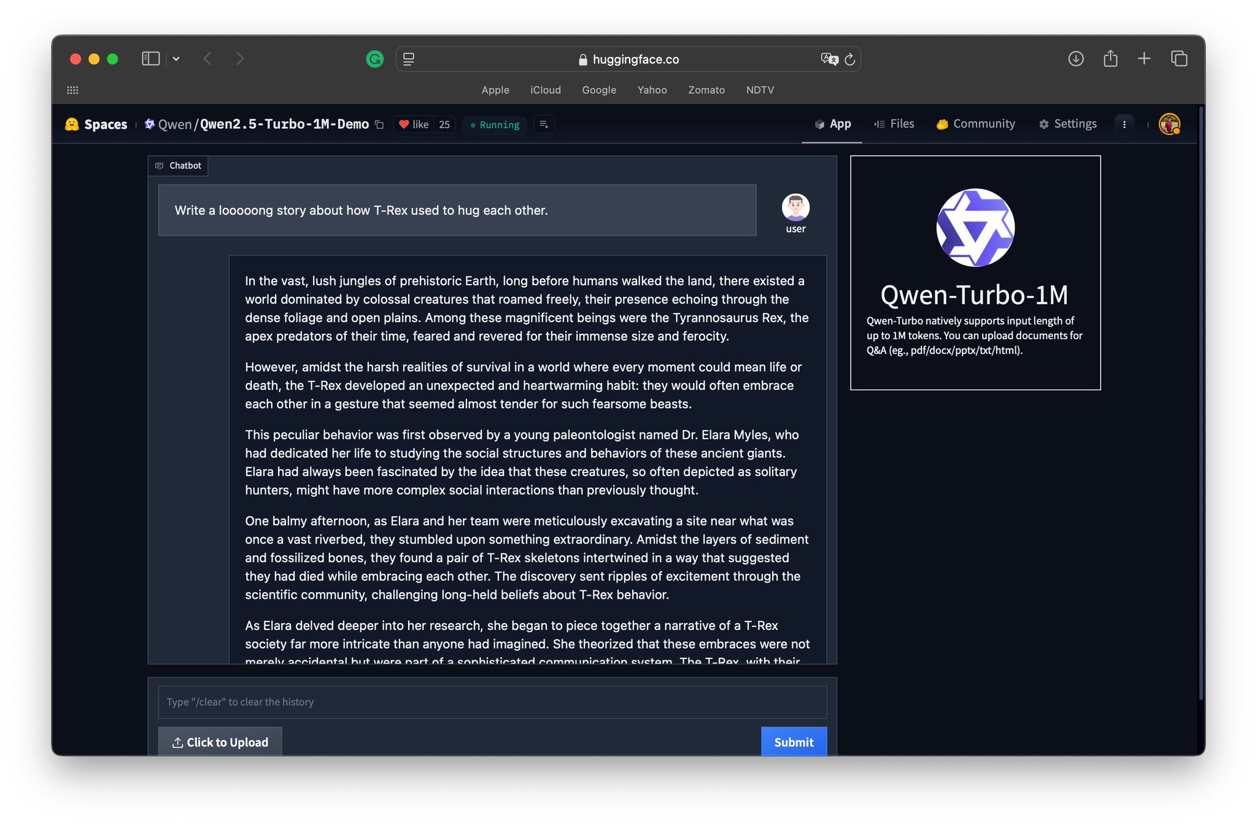Open the Grammarly extension icon
This screenshot has height=824, width=1257.
pyautogui.click(x=374, y=59)
